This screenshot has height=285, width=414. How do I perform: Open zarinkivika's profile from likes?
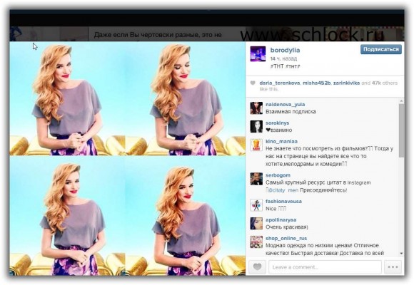(x=346, y=83)
